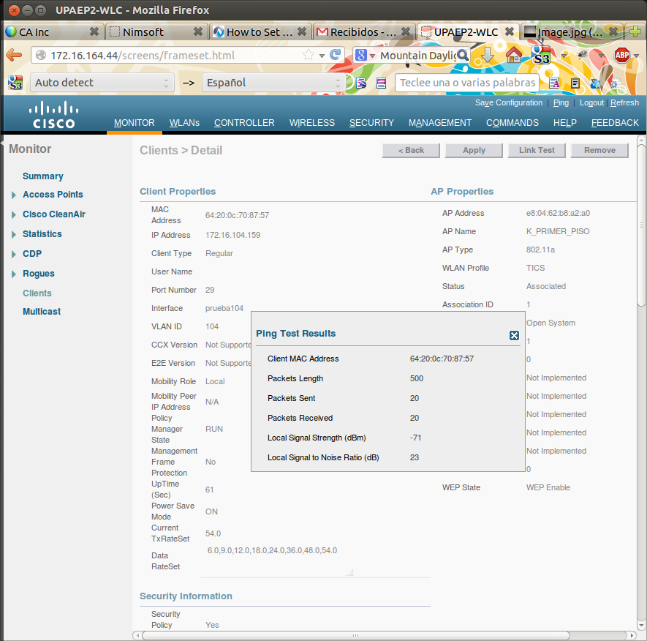
Task: Close the CA Inc tab
Action: pos(94,31)
